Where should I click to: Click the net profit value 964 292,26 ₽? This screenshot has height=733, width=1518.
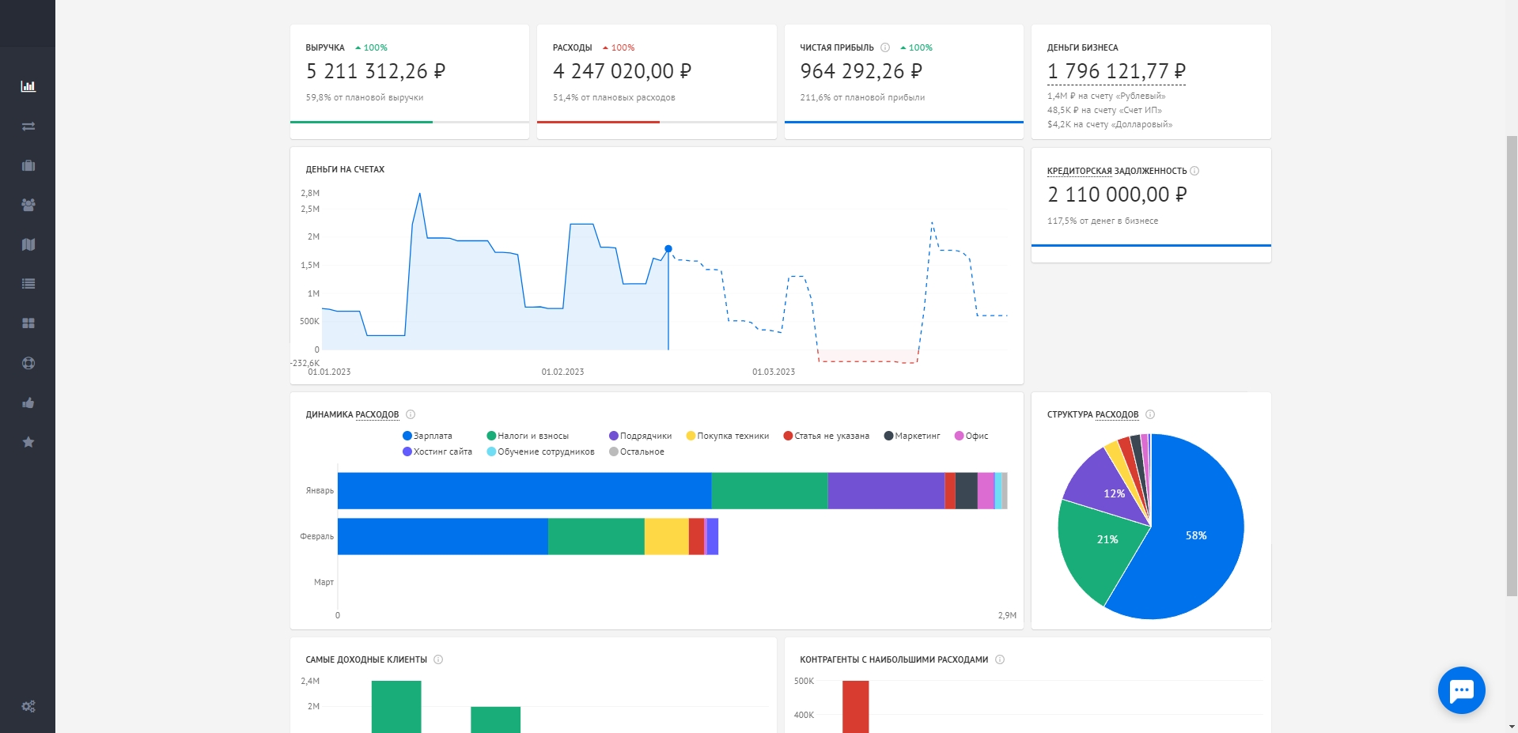click(x=861, y=71)
